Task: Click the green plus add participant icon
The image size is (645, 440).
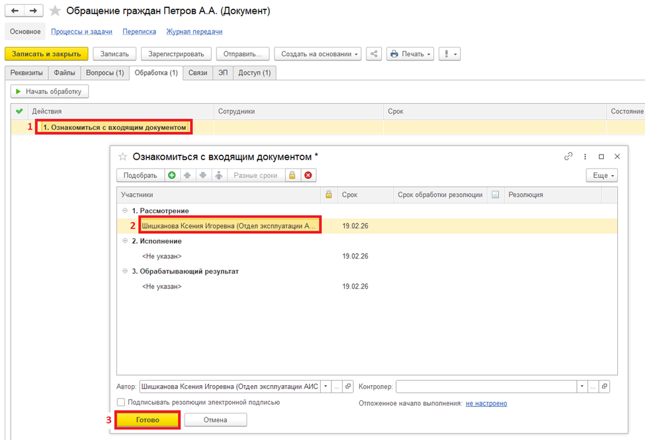Action: click(172, 176)
